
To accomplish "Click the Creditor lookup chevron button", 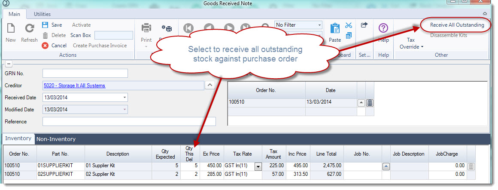I will click(x=210, y=85).
